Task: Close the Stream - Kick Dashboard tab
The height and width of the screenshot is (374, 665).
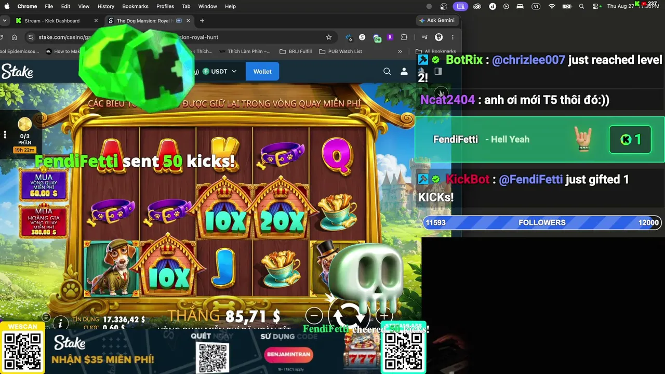Action: (96, 21)
